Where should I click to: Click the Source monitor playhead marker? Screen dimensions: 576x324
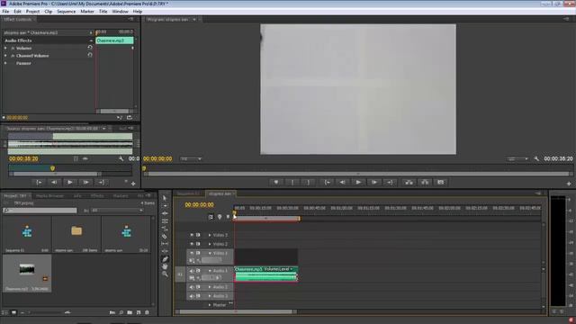point(52,168)
